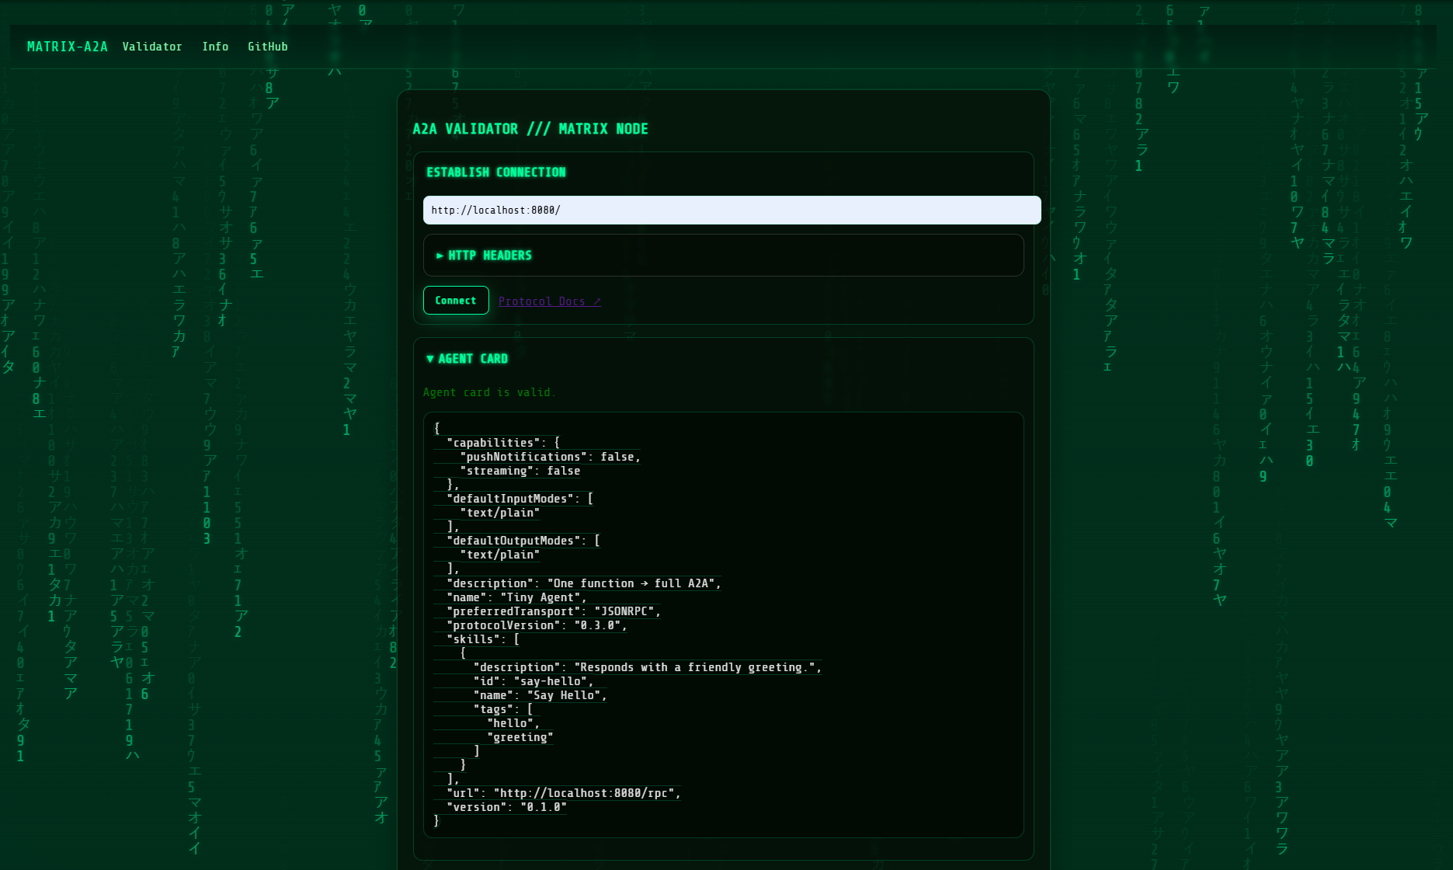Go to the Info page
The height and width of the screenshot is (870, 1453).
coord(215,47)
